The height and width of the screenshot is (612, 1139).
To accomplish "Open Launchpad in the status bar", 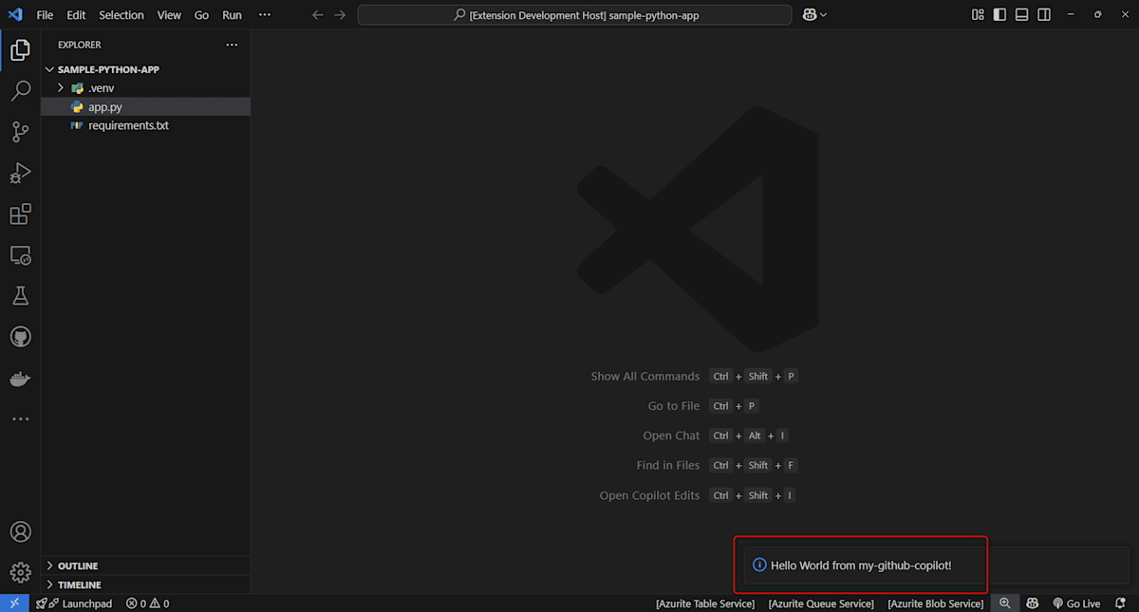I will click(x=74, y=603).
